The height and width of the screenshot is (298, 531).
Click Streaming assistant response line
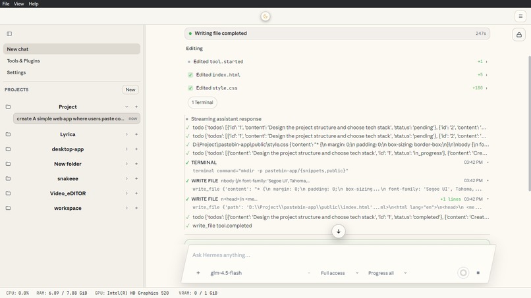(226, 119)
